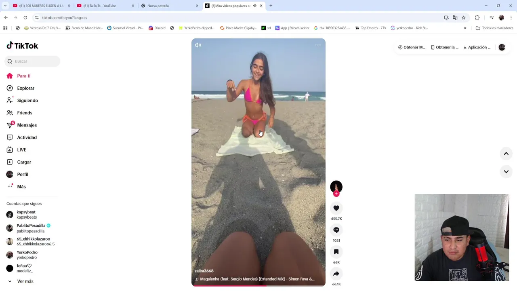
Task: Open the three-dot video options menu
Action: 318,45
